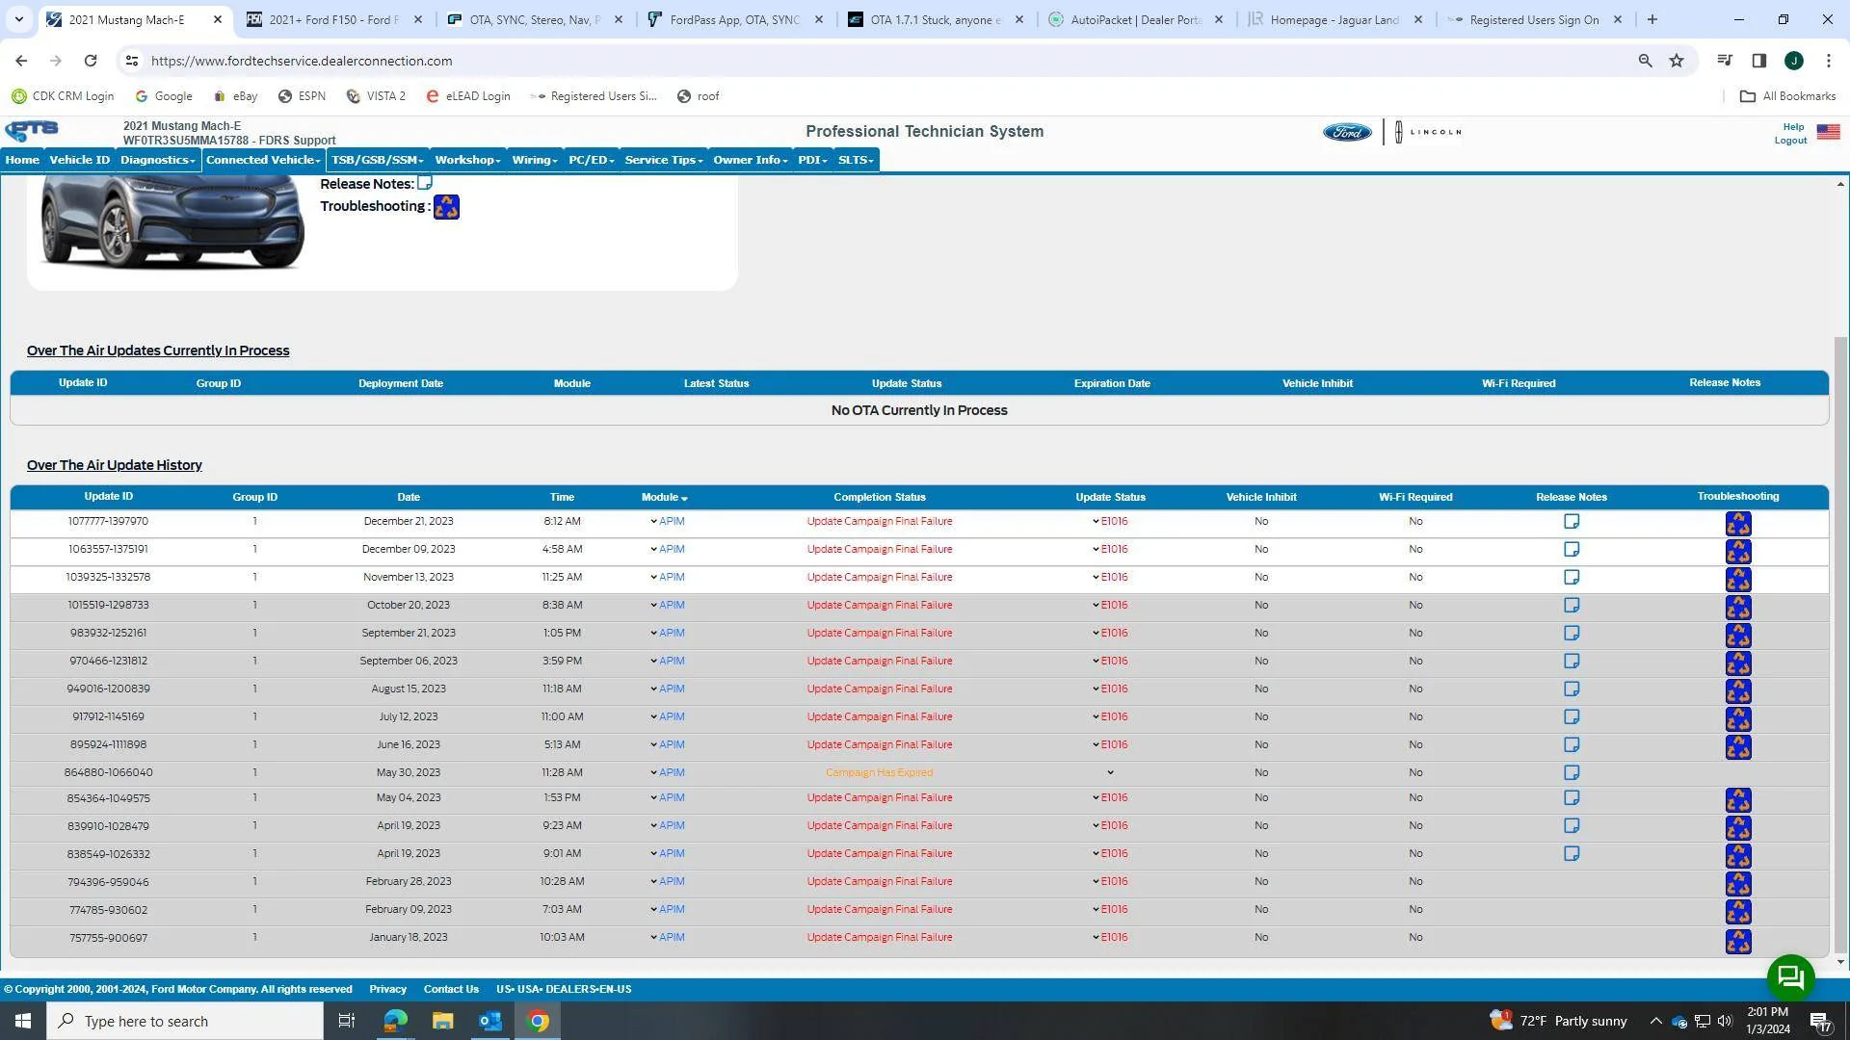Open troubleshooting for update 757755-900697

coord(1738,940)
